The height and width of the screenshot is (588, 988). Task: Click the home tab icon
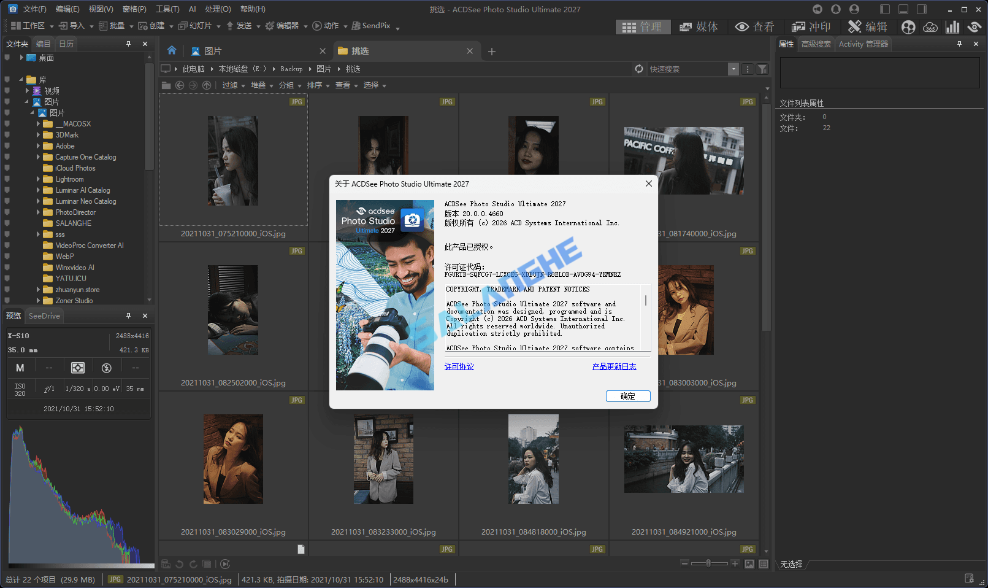point(172,50)
